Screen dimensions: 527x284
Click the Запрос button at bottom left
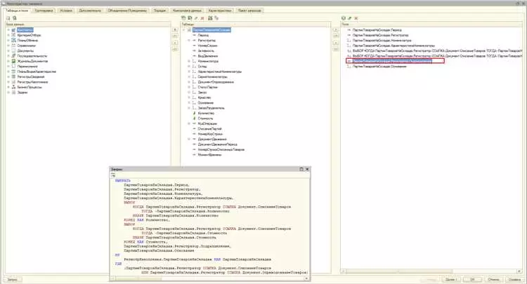(13, 279)
